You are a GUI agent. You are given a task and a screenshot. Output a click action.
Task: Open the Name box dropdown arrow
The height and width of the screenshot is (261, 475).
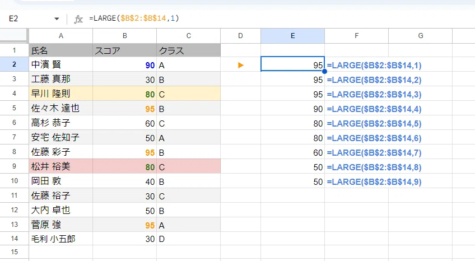click(x=57, y=19)
